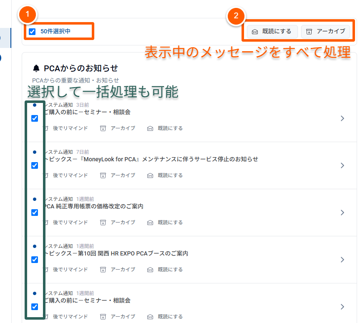Click archive icon on MoneyLook for PCA message
The height and width of the screenshot is (323, 360).
(103, 175)
